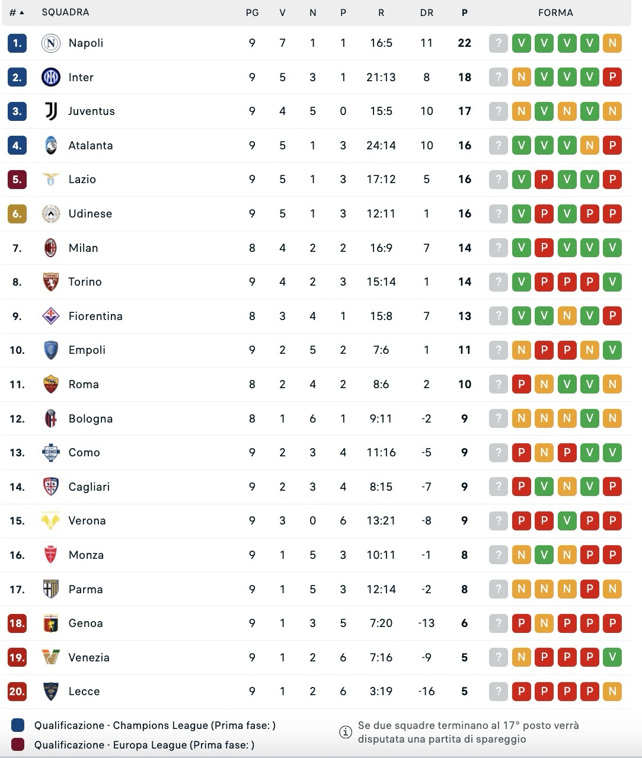Sort standings by DR column header

coord(426,12)
